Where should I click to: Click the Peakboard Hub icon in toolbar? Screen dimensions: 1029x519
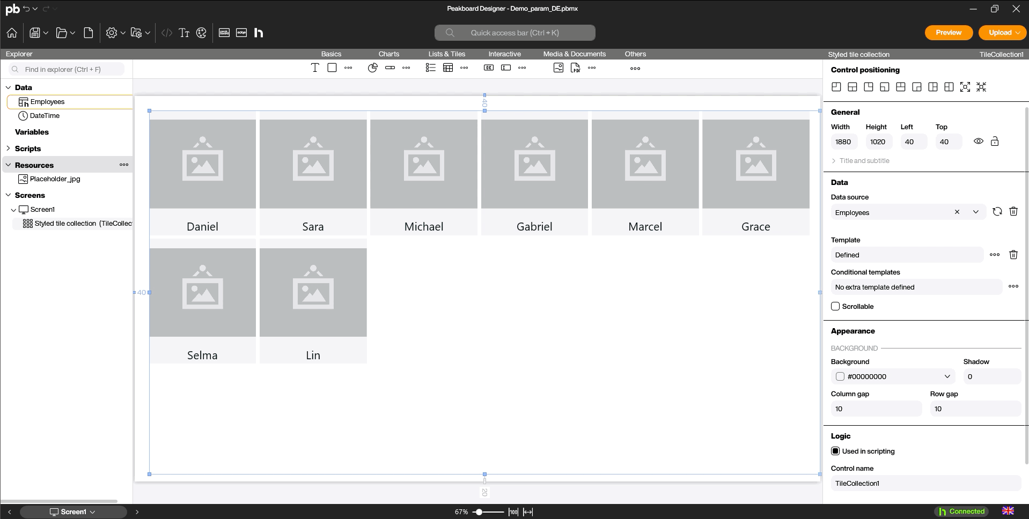(x=259, y=33)
